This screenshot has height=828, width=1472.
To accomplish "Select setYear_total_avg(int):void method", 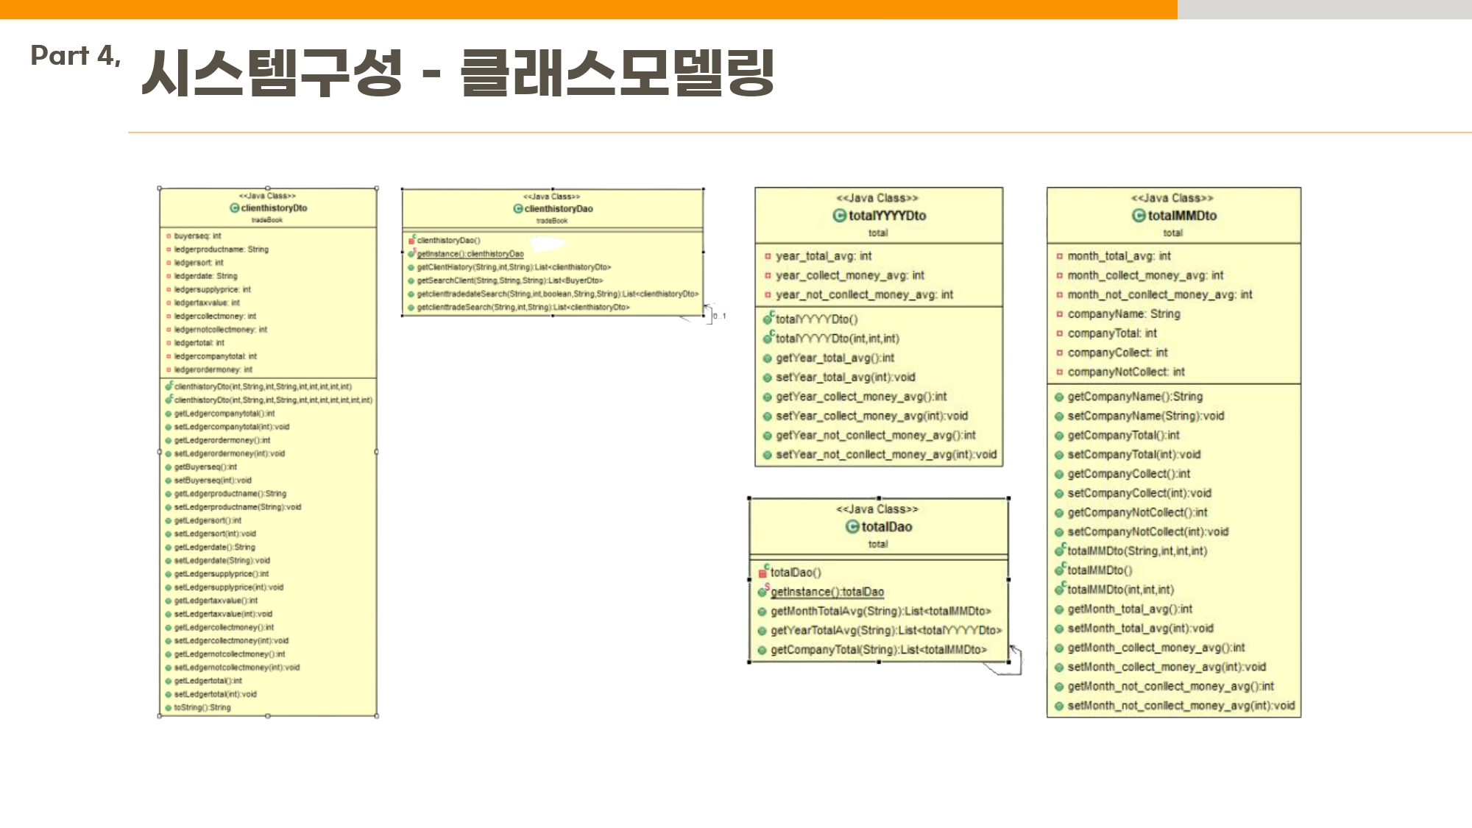I will pos(845,377).
